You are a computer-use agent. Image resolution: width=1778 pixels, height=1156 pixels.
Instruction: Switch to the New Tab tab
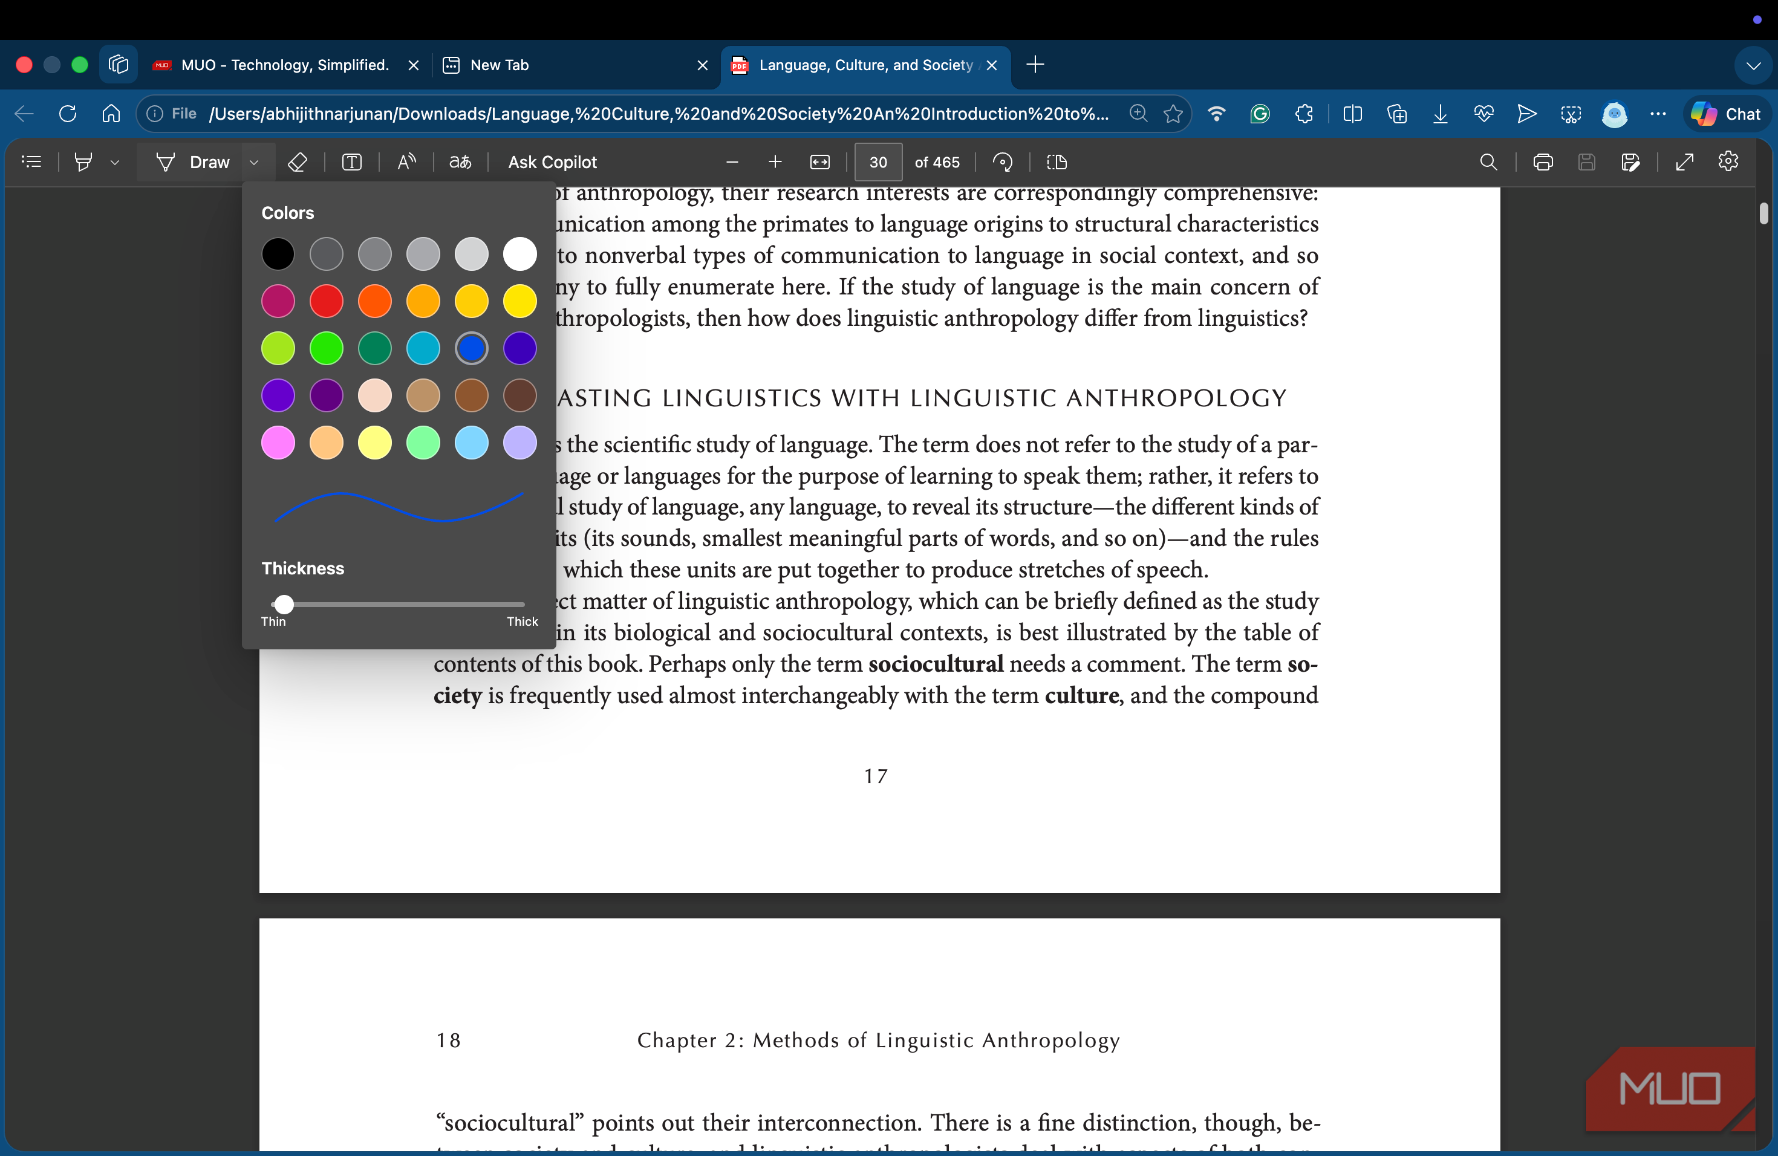[574, 65]
